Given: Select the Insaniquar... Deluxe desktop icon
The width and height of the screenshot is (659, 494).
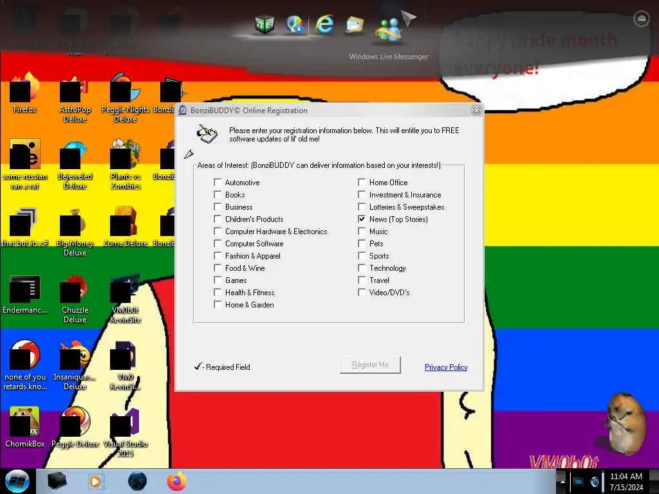Looking at the screenshot, I should (75, 365).
